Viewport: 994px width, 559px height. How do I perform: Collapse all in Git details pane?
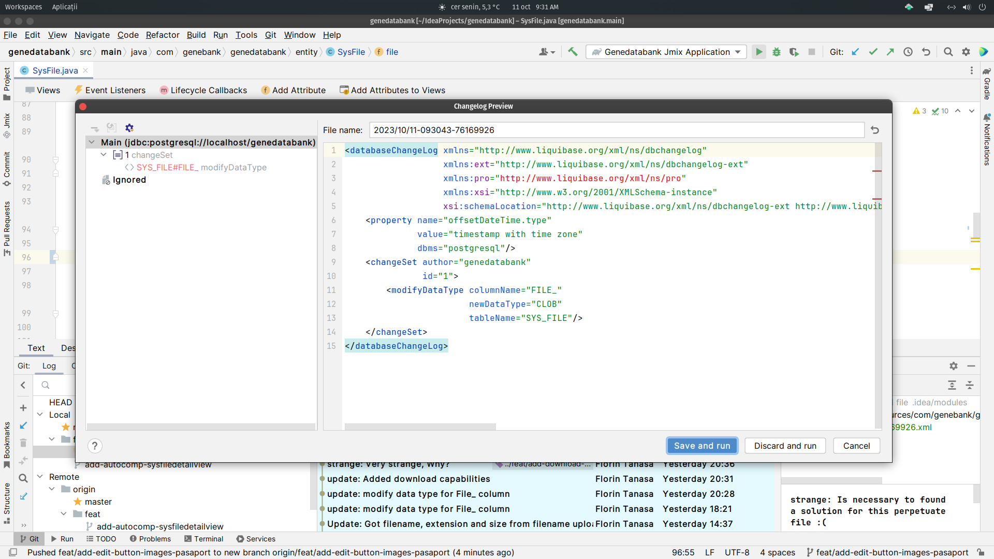point(970,385)
